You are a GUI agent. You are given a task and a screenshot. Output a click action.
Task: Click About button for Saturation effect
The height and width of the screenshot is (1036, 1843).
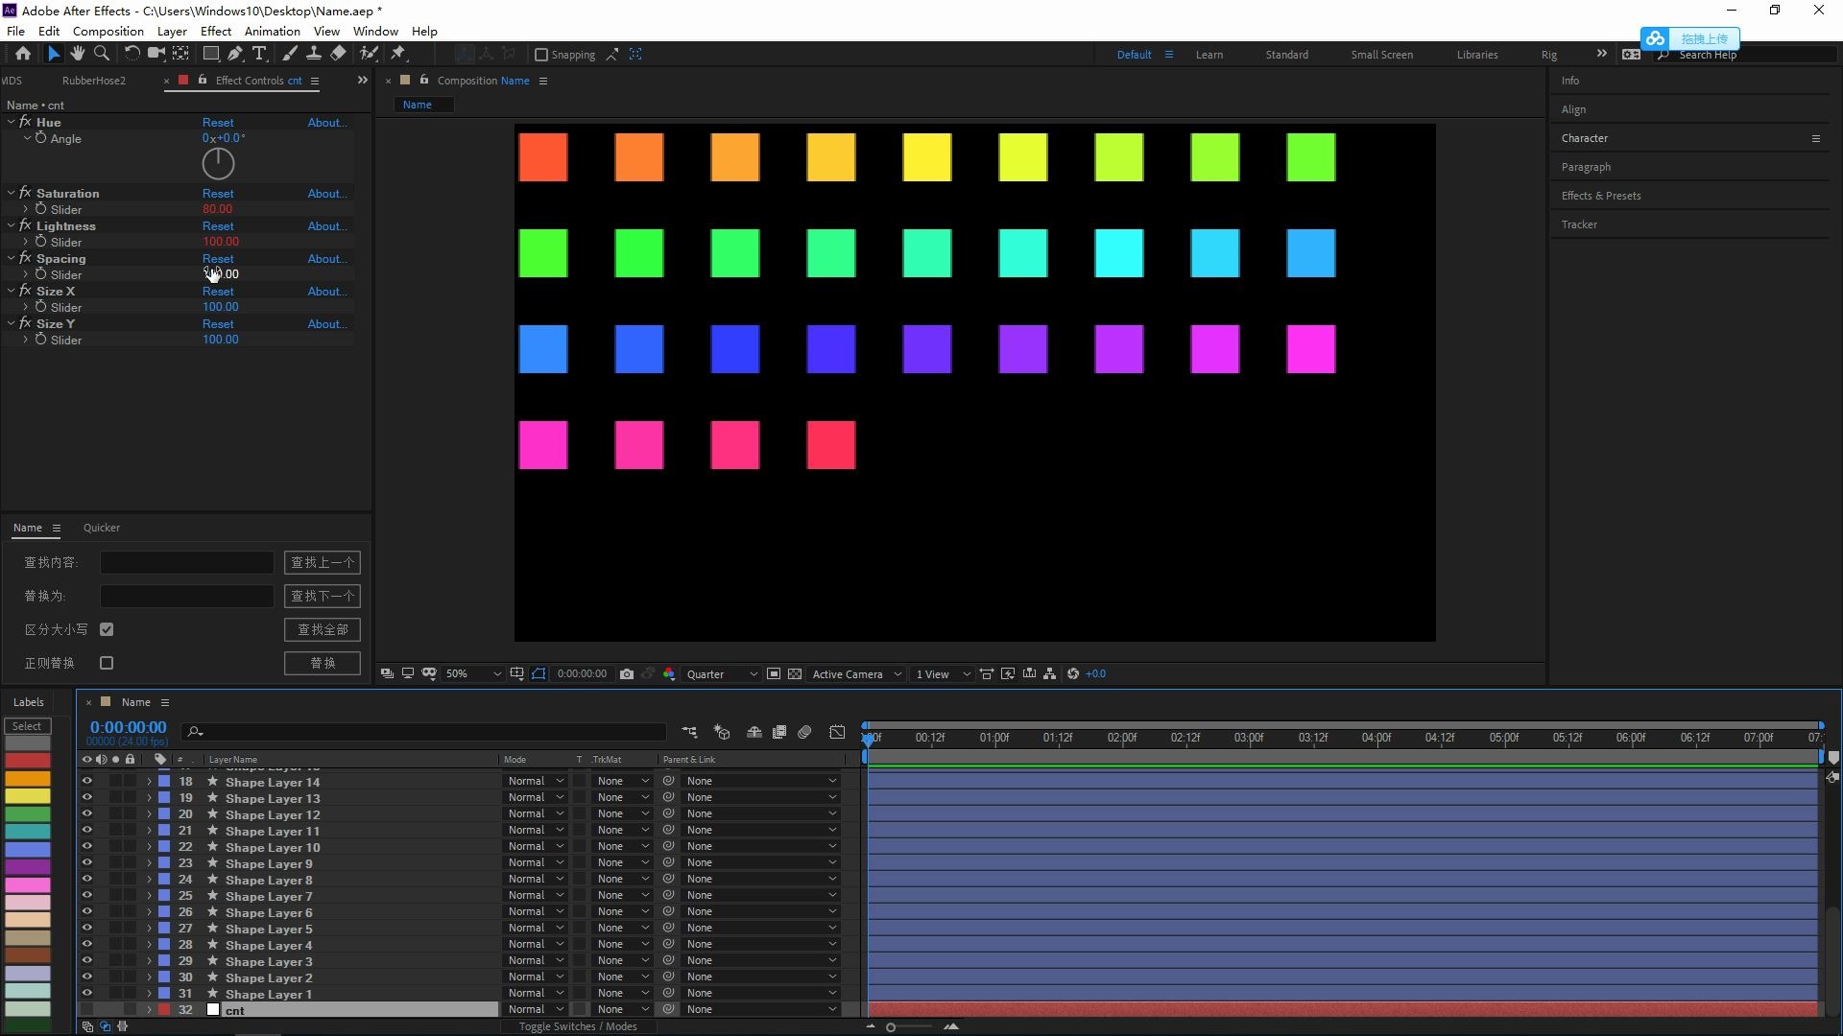(x=326, y=194)
